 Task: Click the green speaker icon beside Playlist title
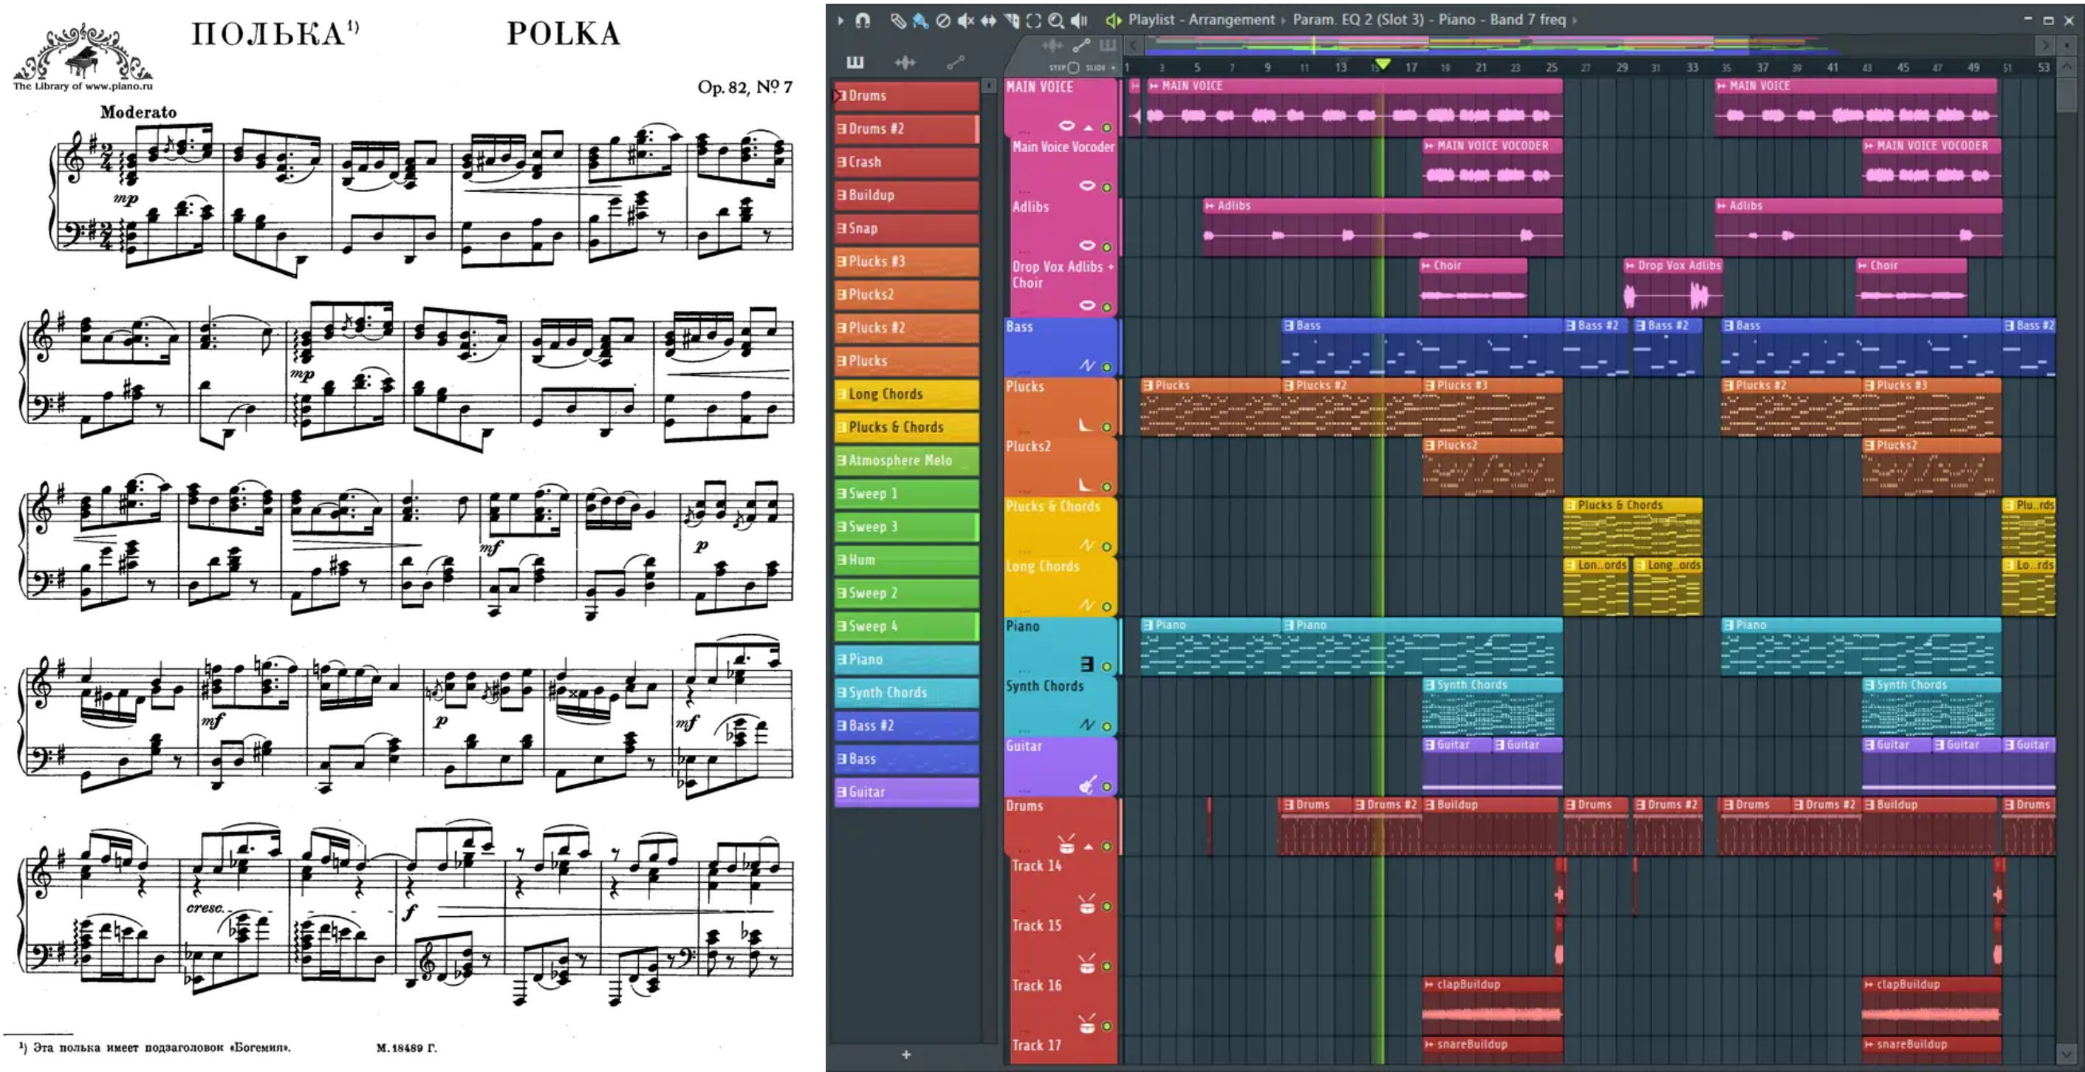coord(1114,20)
